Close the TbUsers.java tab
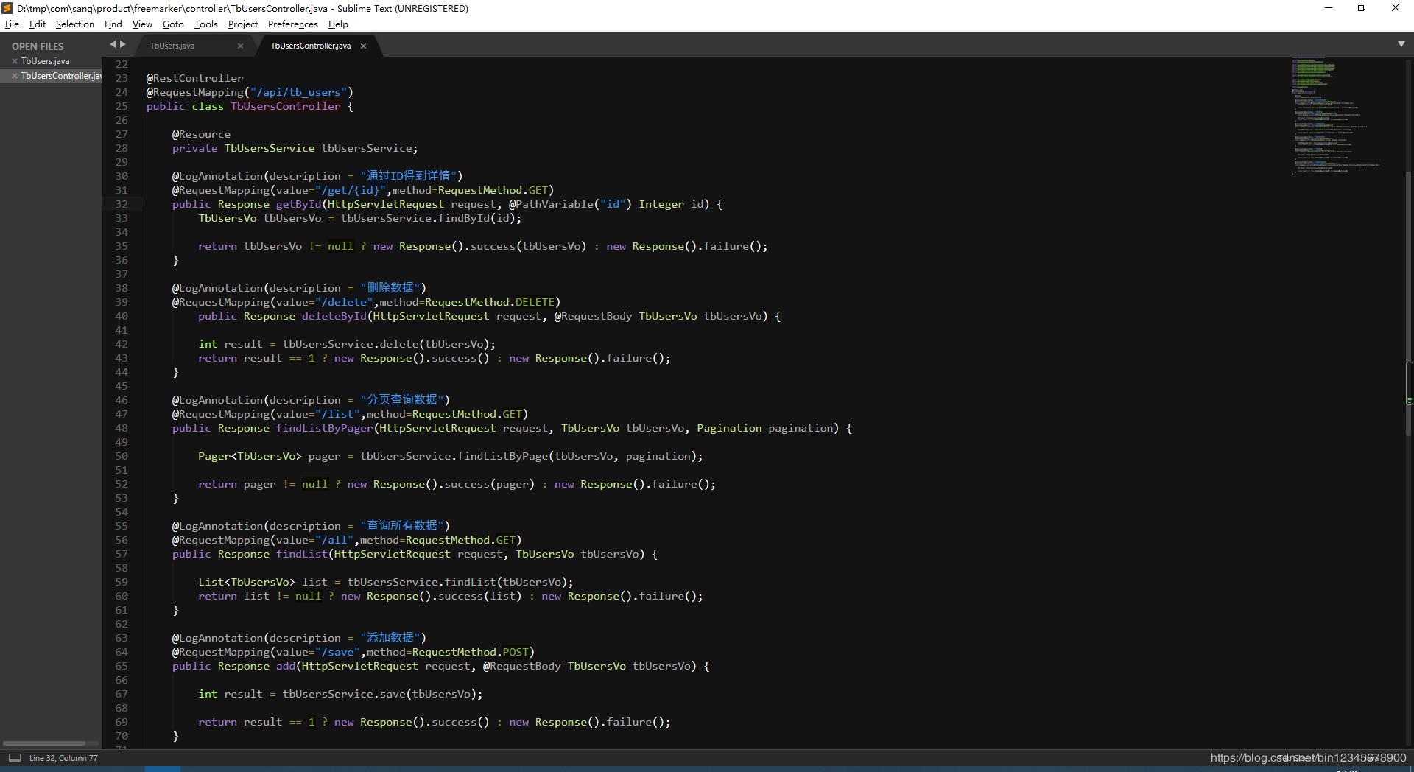 click(240, 46)
